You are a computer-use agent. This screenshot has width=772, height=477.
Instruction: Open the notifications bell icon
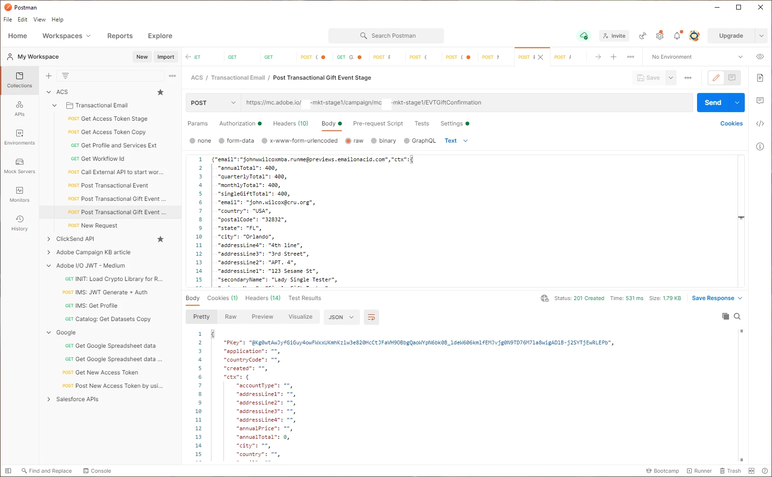pyautogui.click(x=677, y=36)
